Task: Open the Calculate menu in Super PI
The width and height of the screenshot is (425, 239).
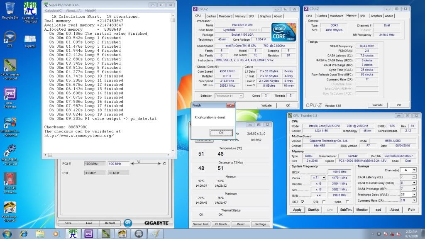Action: [x=54, y=10]
